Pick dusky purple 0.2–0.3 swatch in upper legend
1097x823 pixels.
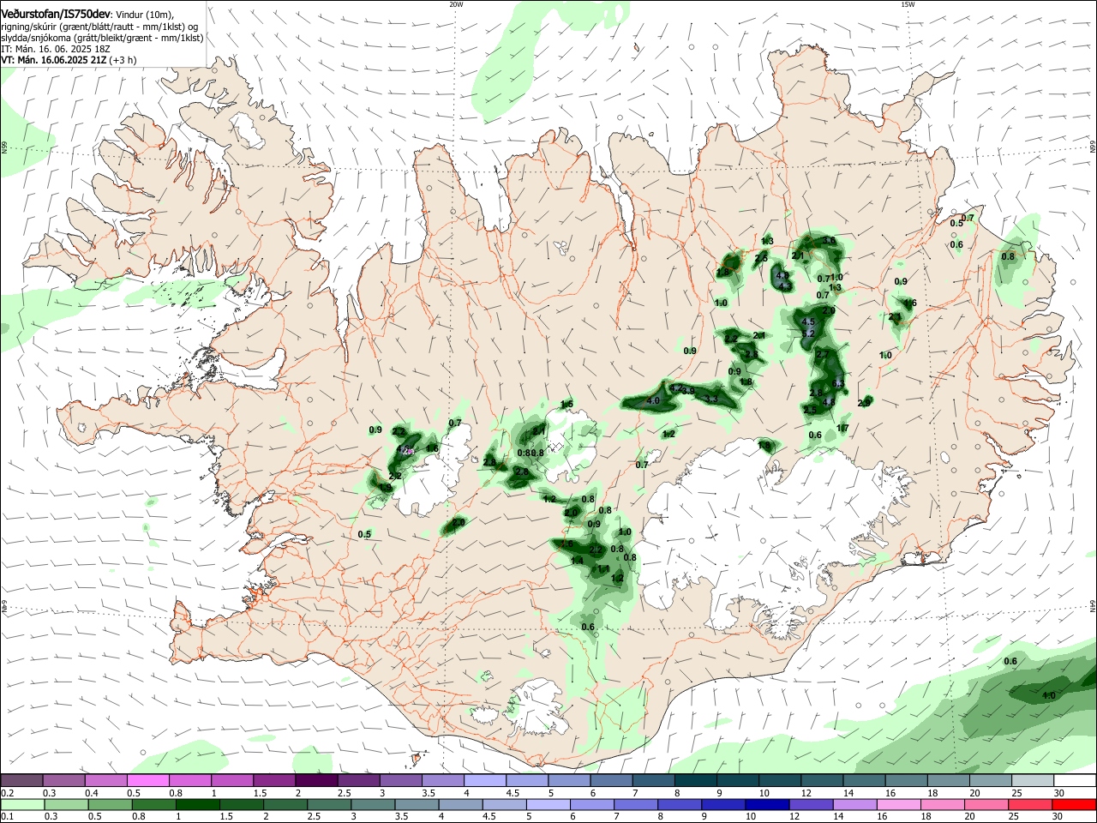click(x=21, y=780)
